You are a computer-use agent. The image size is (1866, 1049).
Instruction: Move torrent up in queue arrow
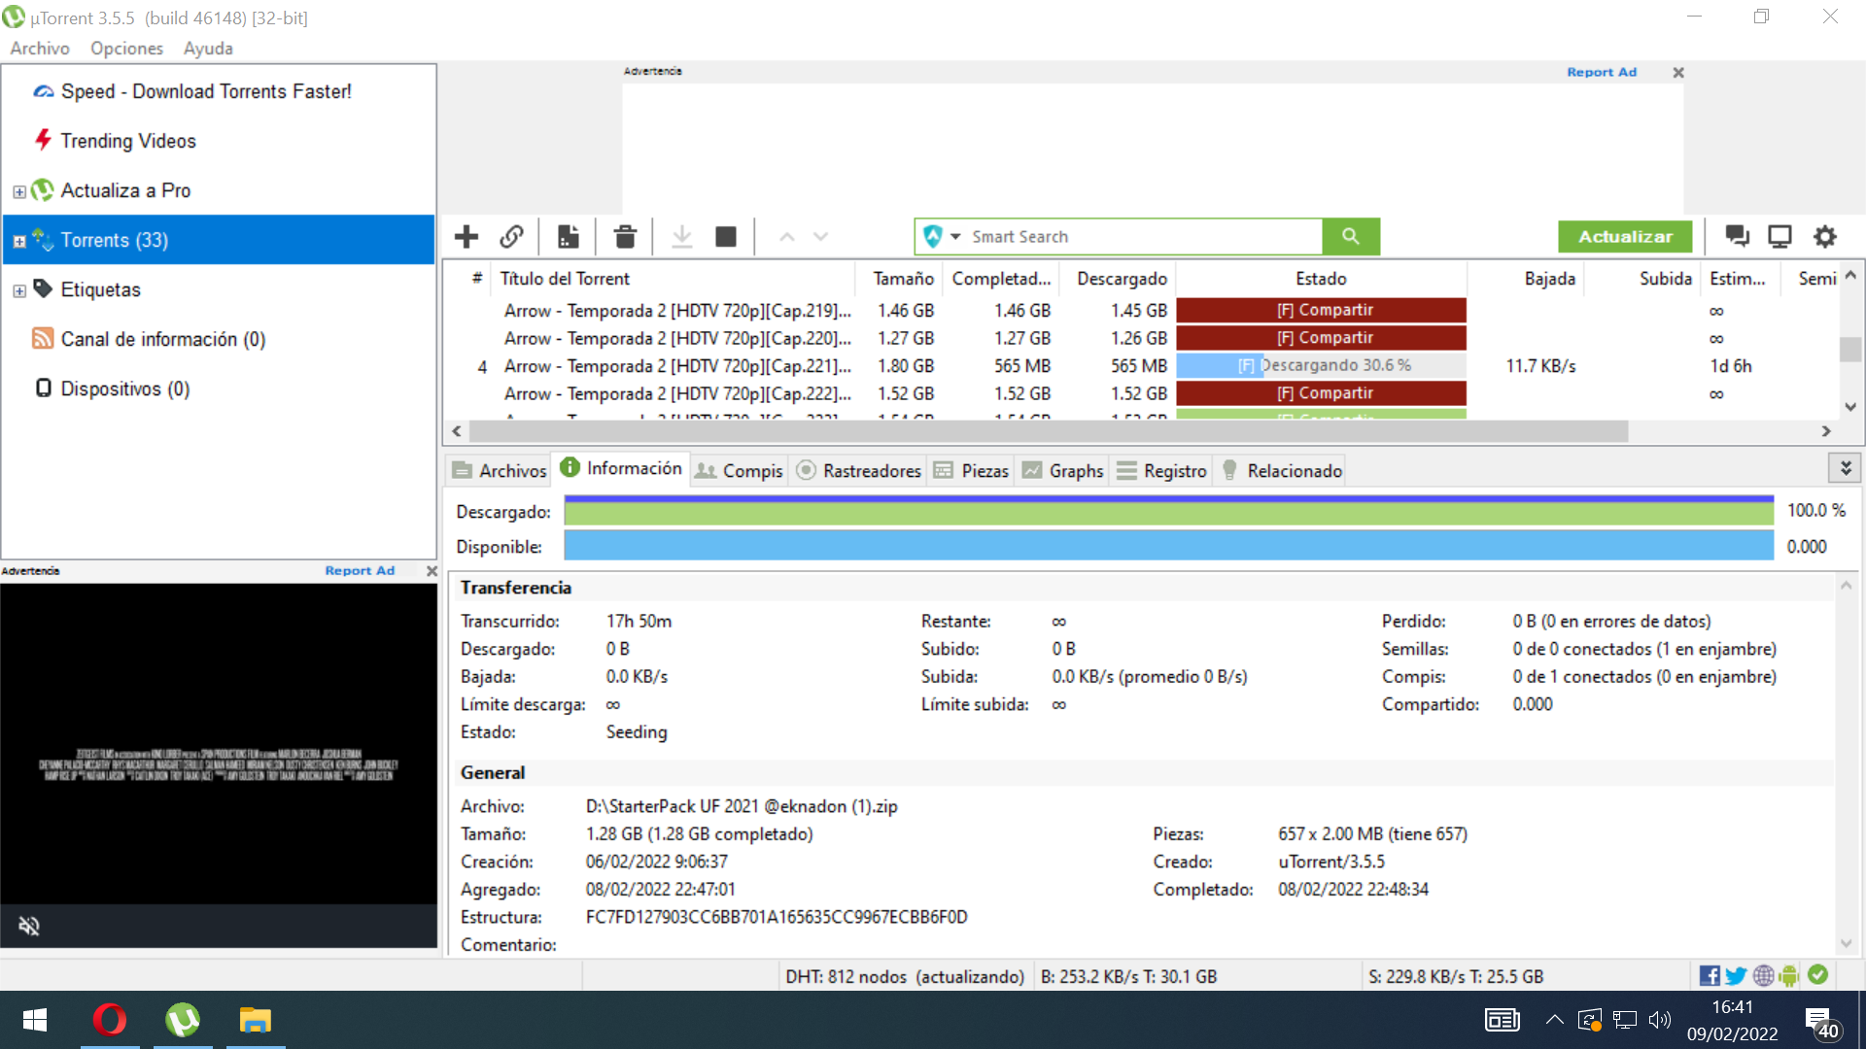[x=787, y=236]
